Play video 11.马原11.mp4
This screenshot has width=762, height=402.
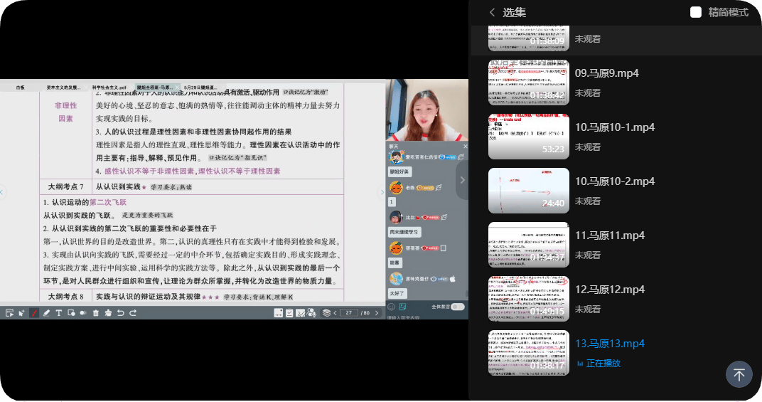[609, 236]
